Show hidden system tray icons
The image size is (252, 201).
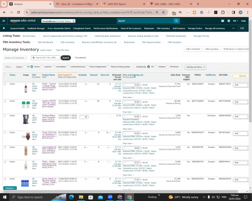pos(204,197)
